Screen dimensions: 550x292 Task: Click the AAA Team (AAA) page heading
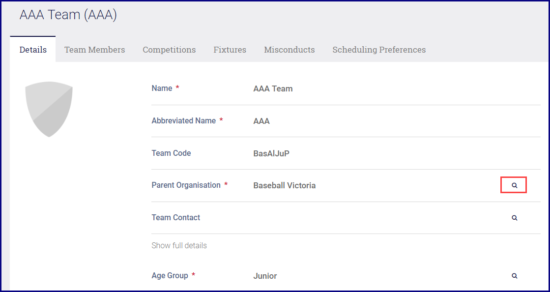point(68,15)
